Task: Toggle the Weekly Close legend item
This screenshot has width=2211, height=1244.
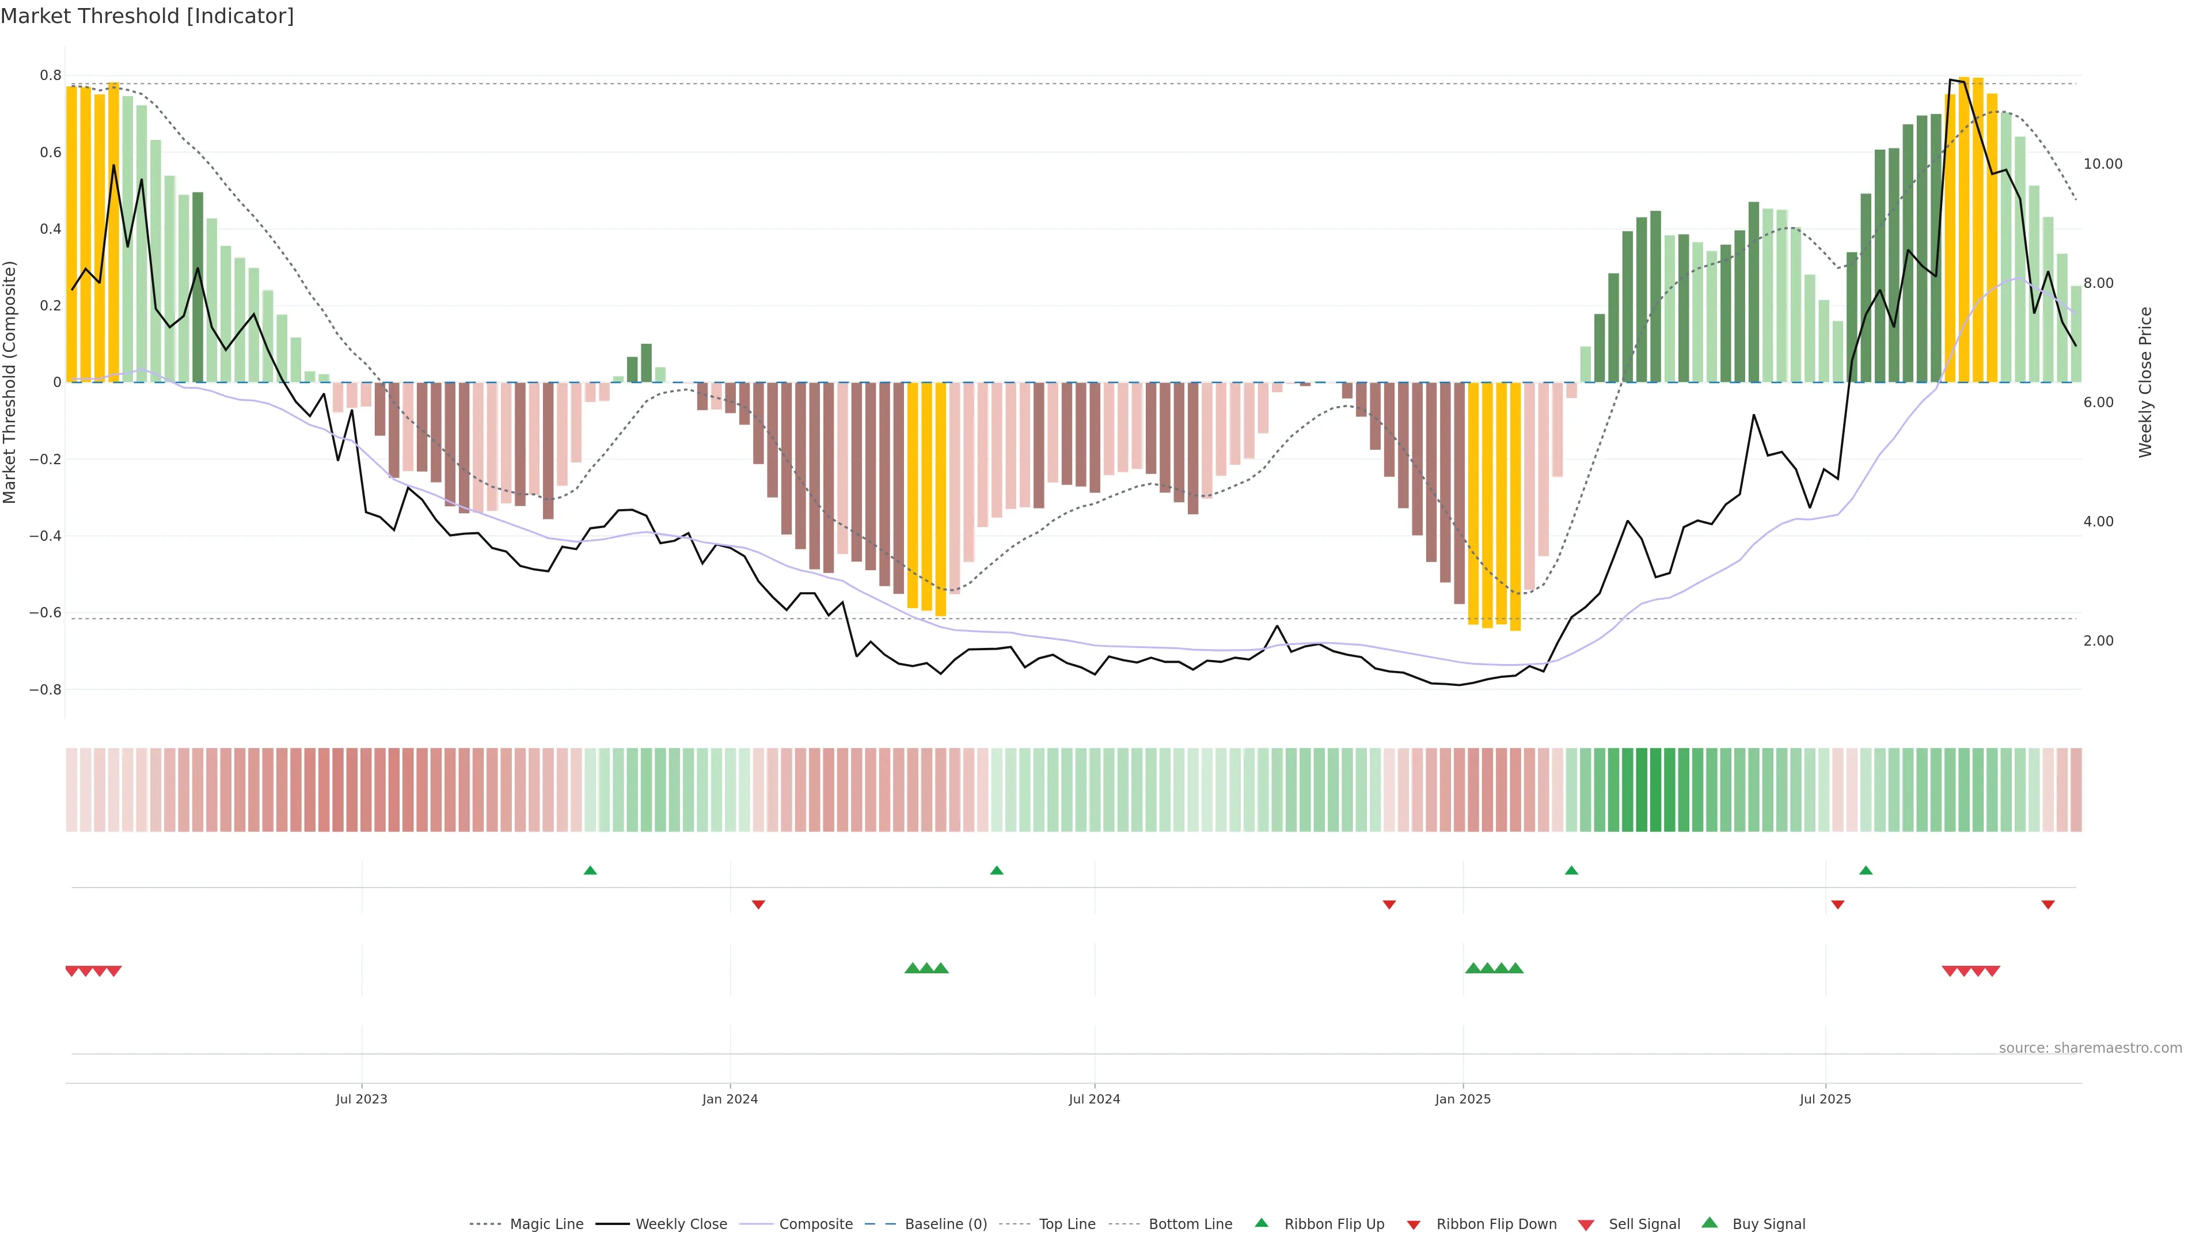Action: [x=681, y=1223]
